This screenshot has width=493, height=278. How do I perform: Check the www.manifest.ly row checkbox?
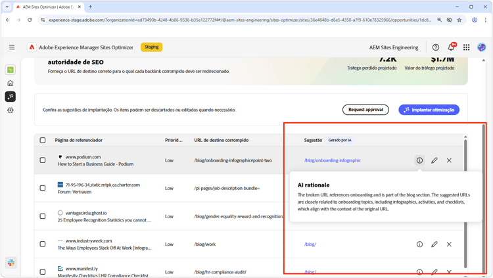[x=43, y=271]
